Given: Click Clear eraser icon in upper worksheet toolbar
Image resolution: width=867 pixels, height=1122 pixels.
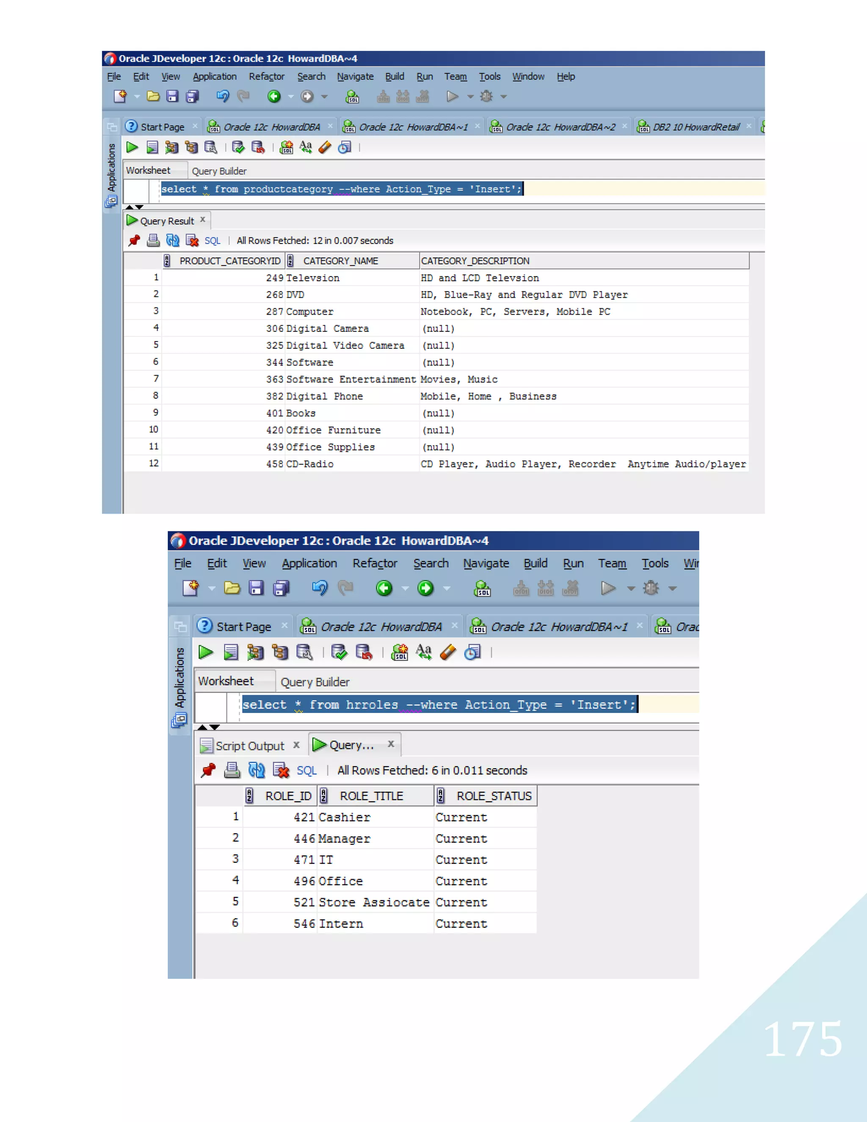Looking at the screenshot, I should (x=325, y=148).
